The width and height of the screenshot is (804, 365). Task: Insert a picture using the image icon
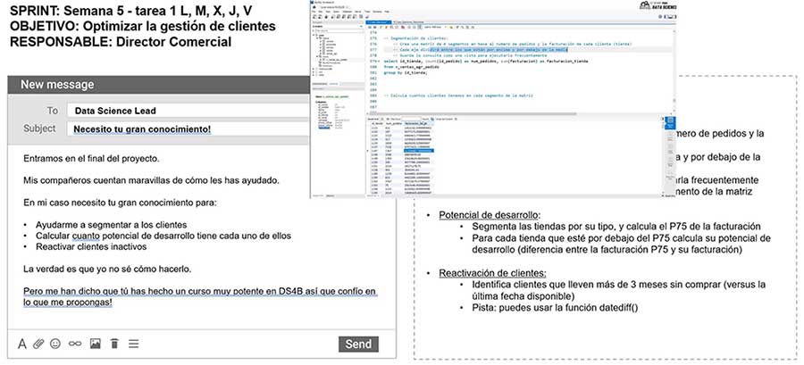click(x=95, y=344)
